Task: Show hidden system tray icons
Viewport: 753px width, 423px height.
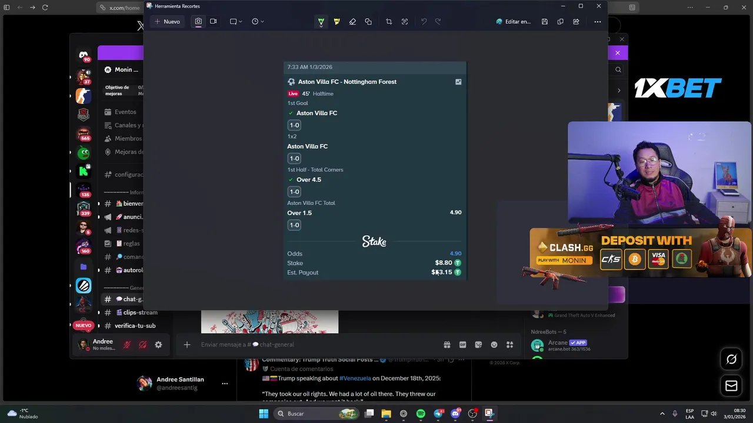Action: coord(662,414)
